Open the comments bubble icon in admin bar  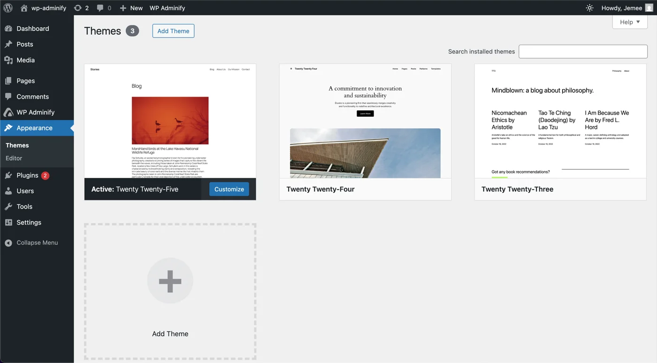(x=100, y=8)
